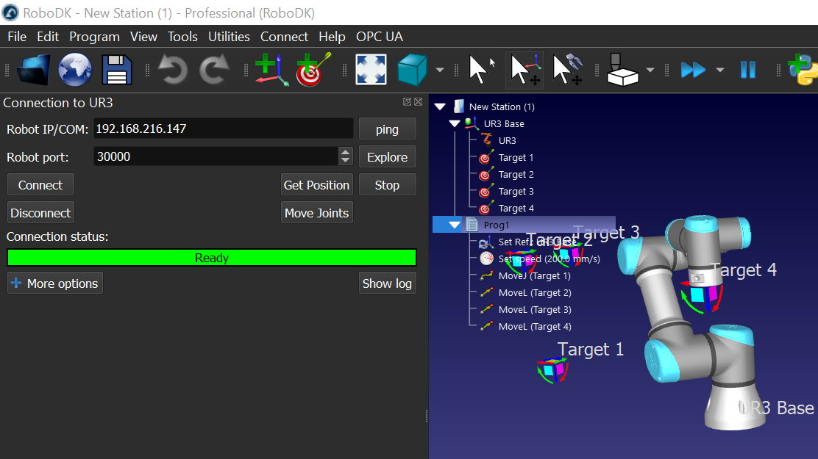Click Get Position button

(316, 185)
